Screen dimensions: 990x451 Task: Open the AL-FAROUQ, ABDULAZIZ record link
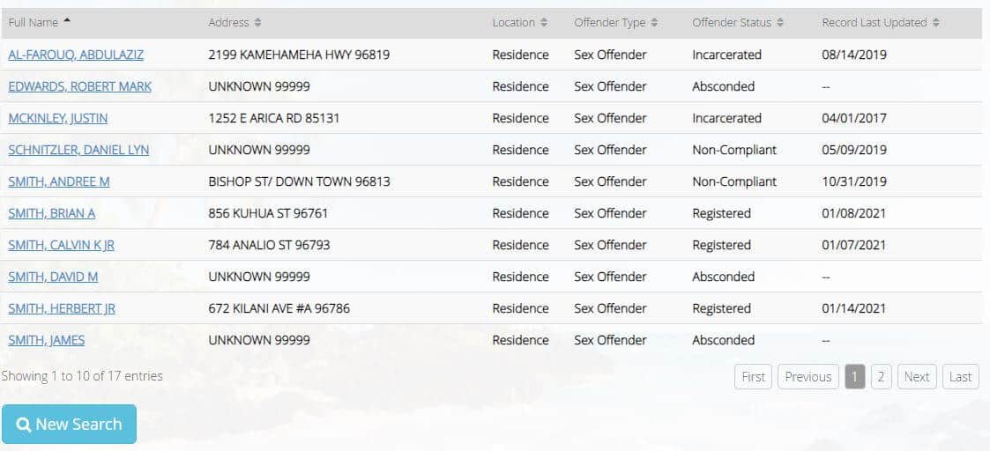pos(76,55)
